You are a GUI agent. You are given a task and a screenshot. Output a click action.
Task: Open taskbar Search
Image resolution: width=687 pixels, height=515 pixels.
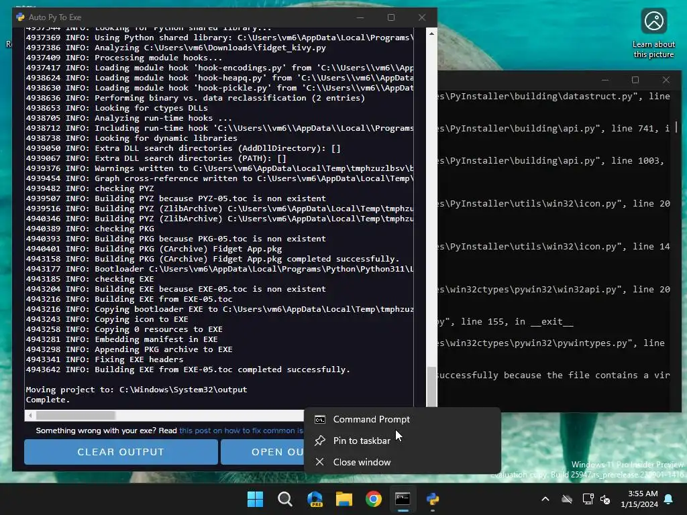point(284,499)
